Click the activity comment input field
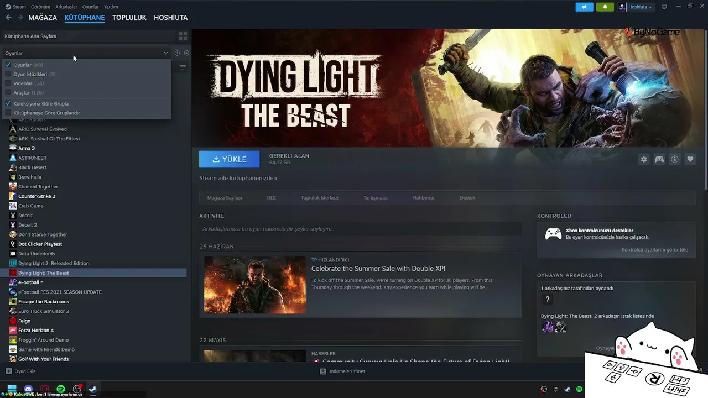The height and width of the screenshot is (398, 708). [360, 229]
